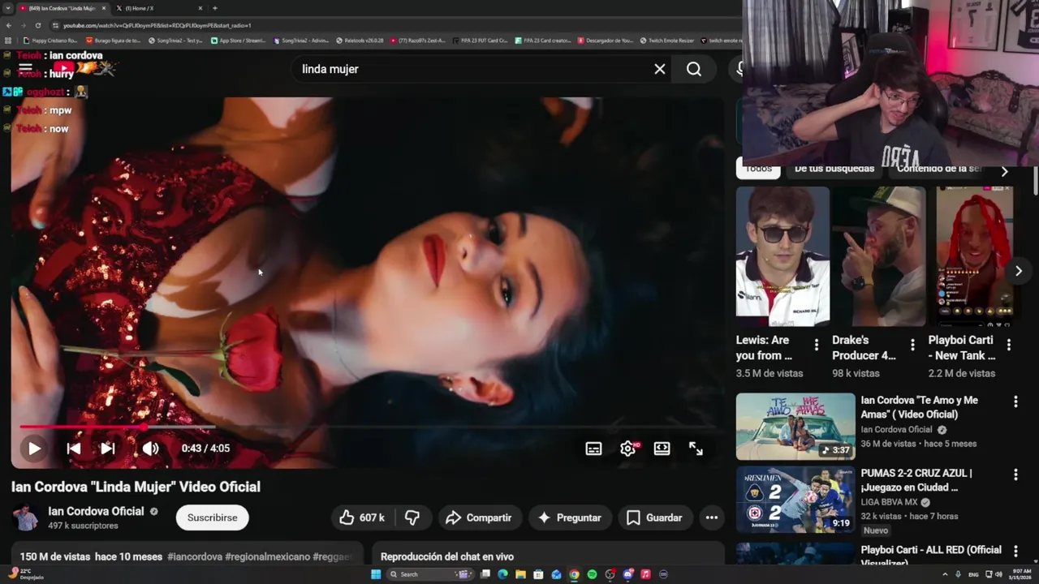Open the 'SongTrivia2 - Test y...' bookmark

175,41
